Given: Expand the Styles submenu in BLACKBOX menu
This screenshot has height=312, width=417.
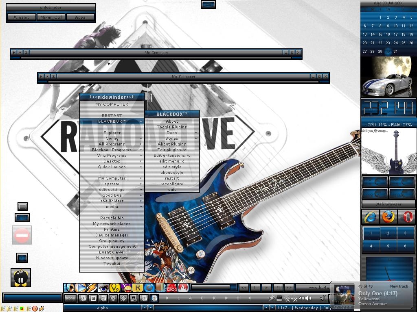Looking at the screenshot, I should coord(172,139).
